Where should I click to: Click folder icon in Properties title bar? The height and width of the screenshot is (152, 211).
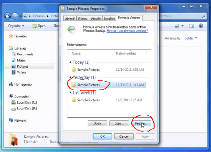tap(63, 9)
